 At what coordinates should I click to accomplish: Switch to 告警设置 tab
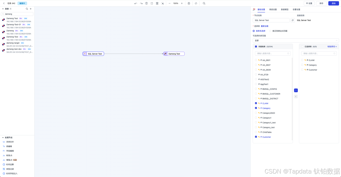[x=296, y=10]
